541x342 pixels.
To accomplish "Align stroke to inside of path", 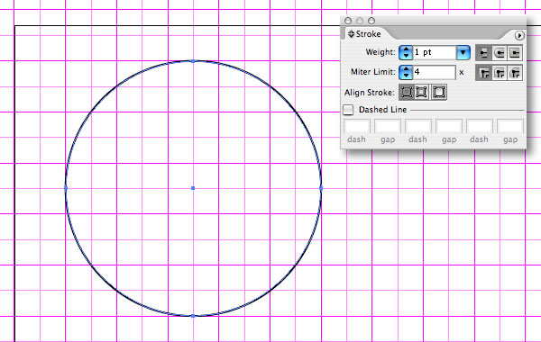I will pos(422,92).
